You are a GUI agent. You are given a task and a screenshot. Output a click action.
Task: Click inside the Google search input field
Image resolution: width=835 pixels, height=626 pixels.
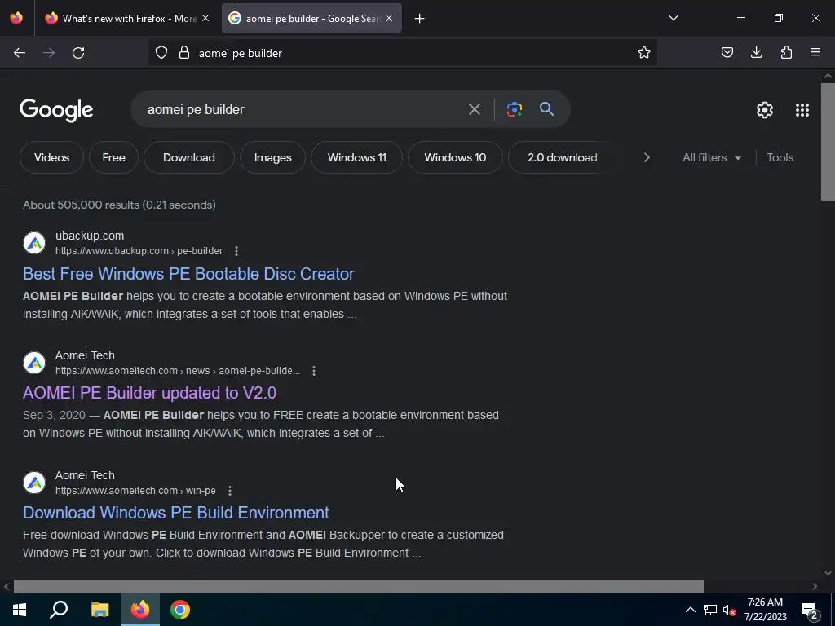click(x=301, y=110)
